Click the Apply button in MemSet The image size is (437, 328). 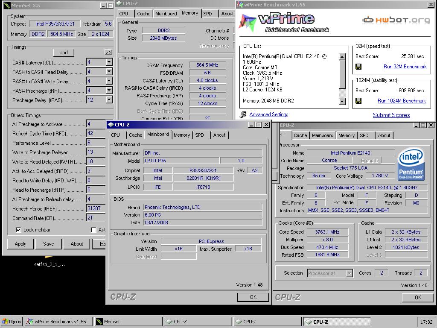point(20,244)
